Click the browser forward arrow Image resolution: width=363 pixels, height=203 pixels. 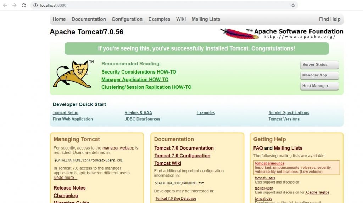[14, 5]
